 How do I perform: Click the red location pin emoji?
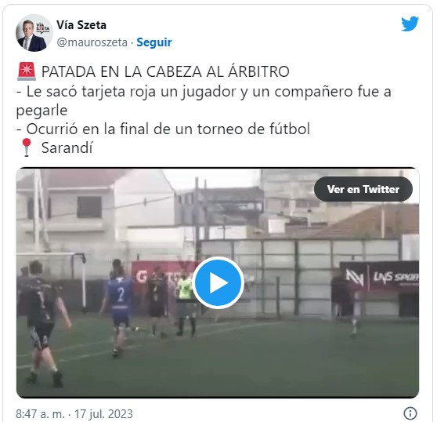click(x=27, y=147)
